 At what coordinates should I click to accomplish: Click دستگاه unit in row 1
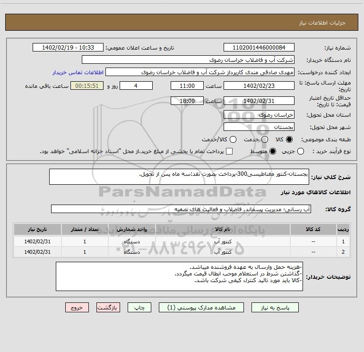(x=132, y=241)
